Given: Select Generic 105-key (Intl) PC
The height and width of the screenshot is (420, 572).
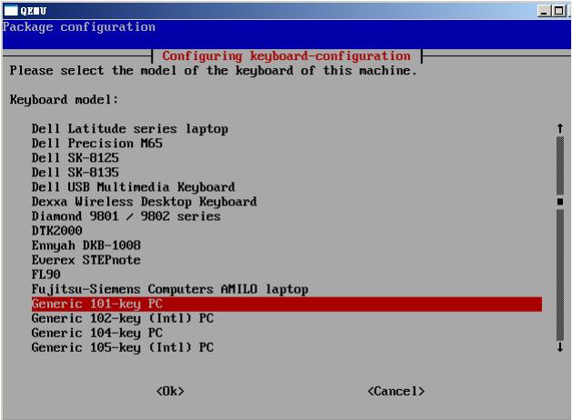Looking at the screenshot, I should tap(123, 347).
